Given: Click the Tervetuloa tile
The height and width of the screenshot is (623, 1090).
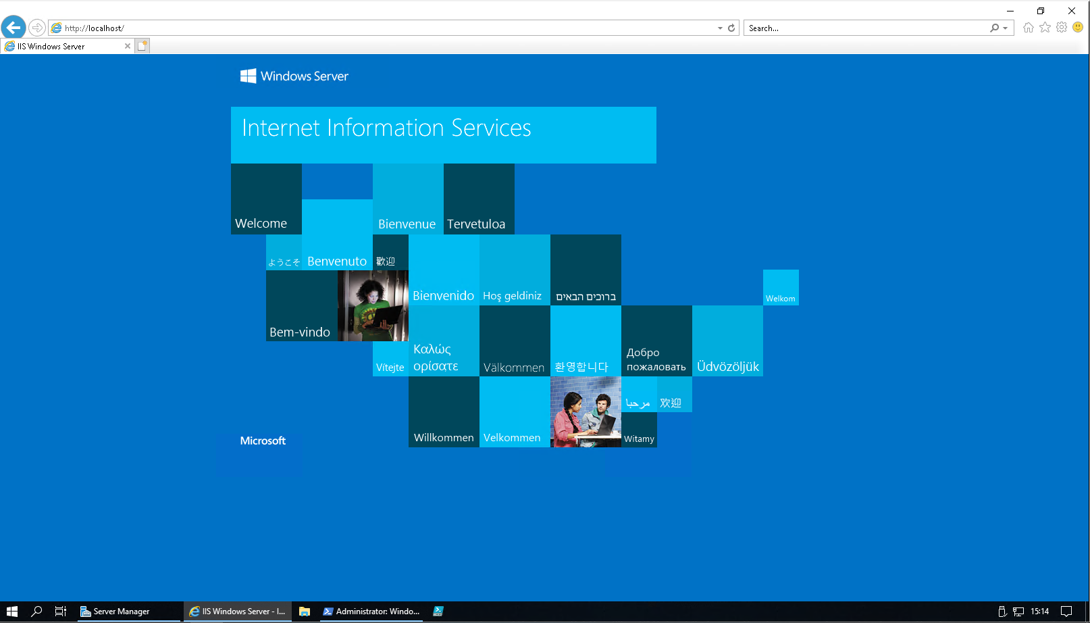Looking at the screenshot, I should [479, 199].
